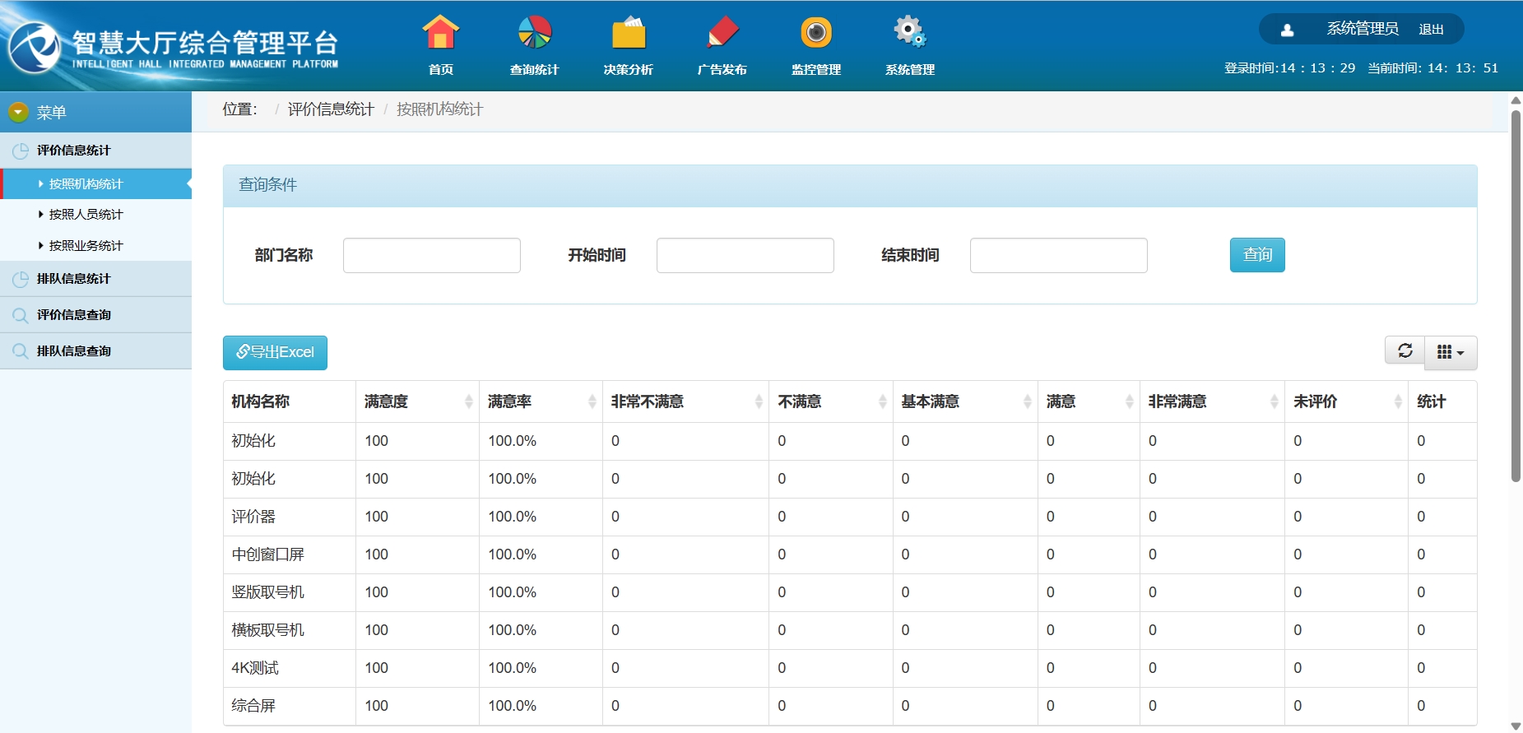Select the 中创窗口屏 table row name
The width and height of the screenshot is (1523, 733).
(x=268, y=554)
